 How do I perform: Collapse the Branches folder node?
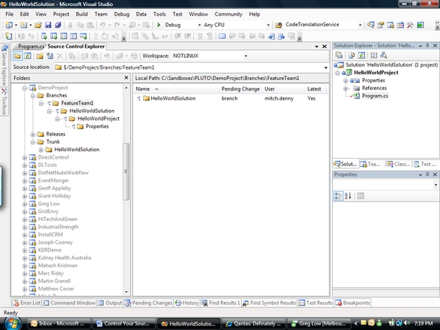coord(33,96)
